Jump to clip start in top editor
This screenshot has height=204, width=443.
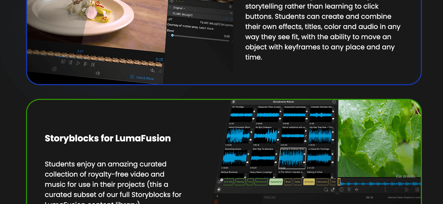[63, 62]
